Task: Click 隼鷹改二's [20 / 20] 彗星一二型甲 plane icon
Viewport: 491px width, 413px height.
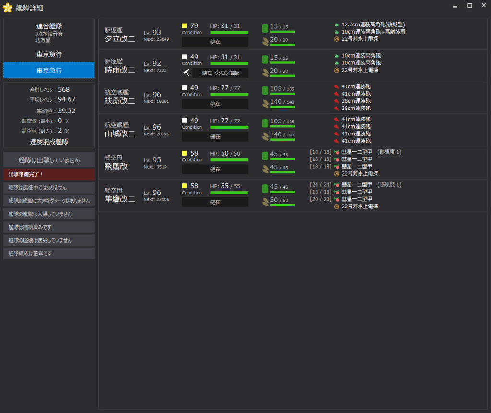Action: pyautogui.click(x=337, y=199)
